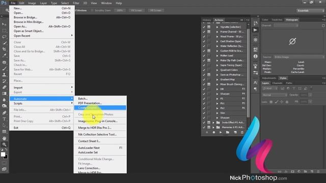Delete selected action with trash icon
Viewport: 326px width, 183px height.
242,132
